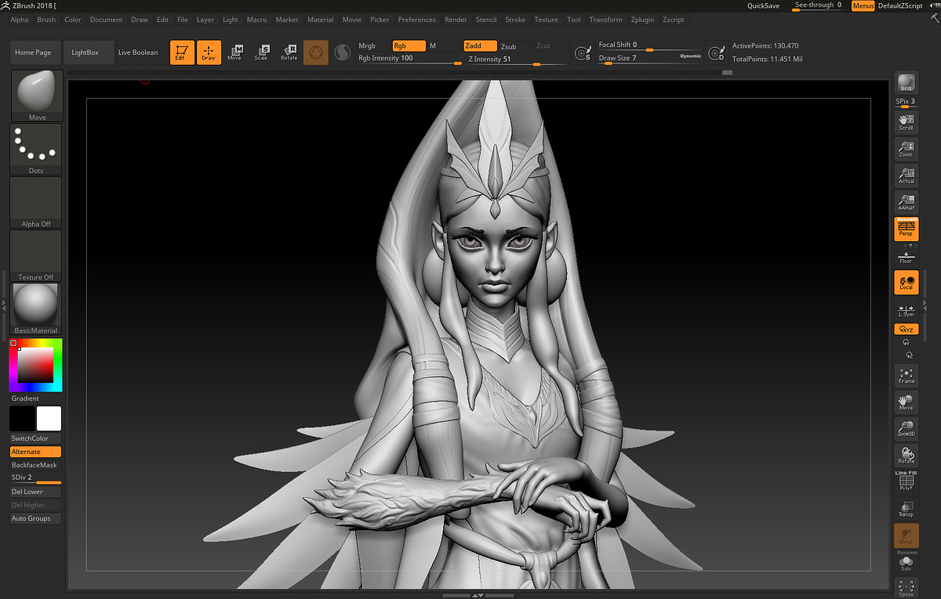Enable Edit mode button
This screenshot has width=941, height=599.
click(x=182, y=52)
